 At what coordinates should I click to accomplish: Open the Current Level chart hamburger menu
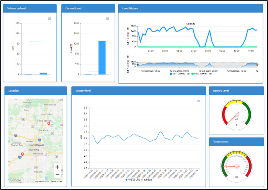pyautogui.click(x=108, y=19)
